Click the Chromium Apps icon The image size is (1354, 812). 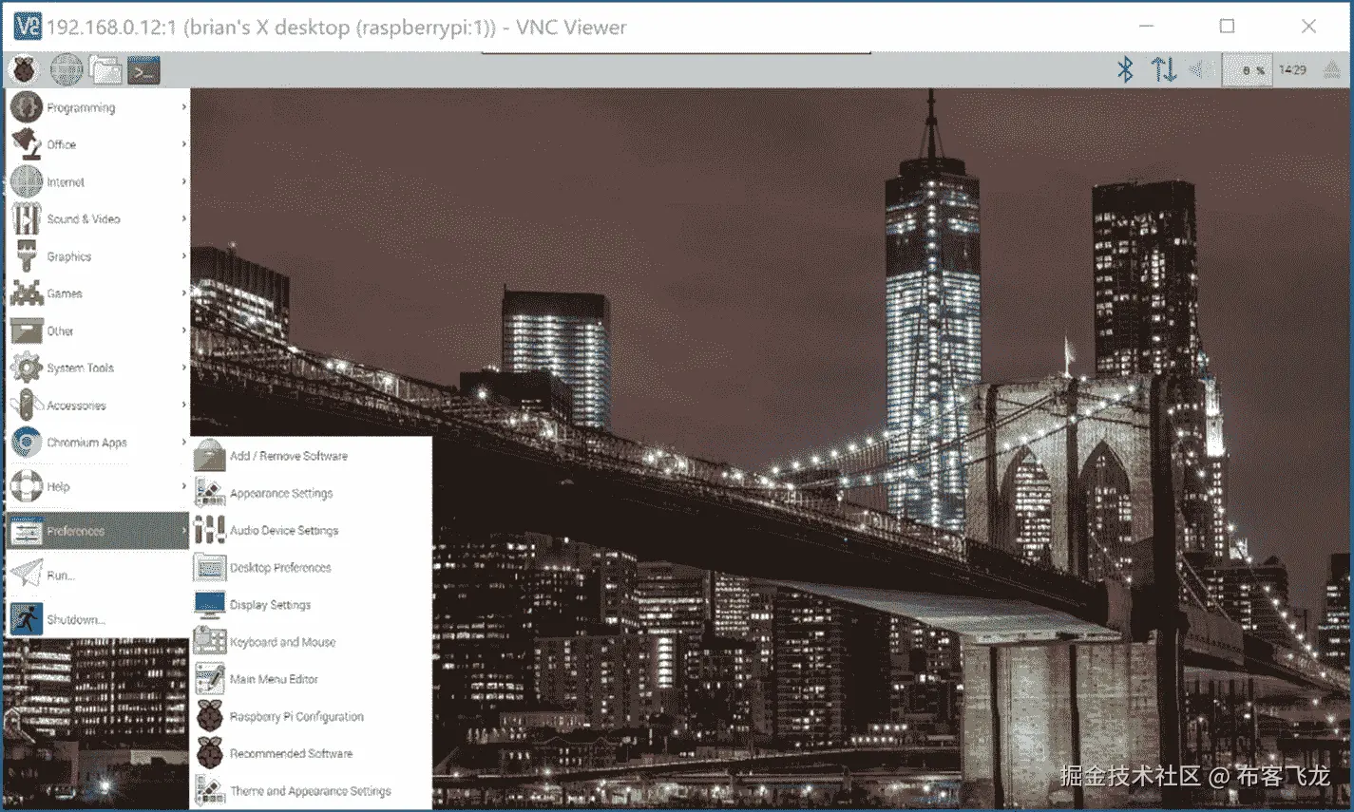[x=27, y=443]
